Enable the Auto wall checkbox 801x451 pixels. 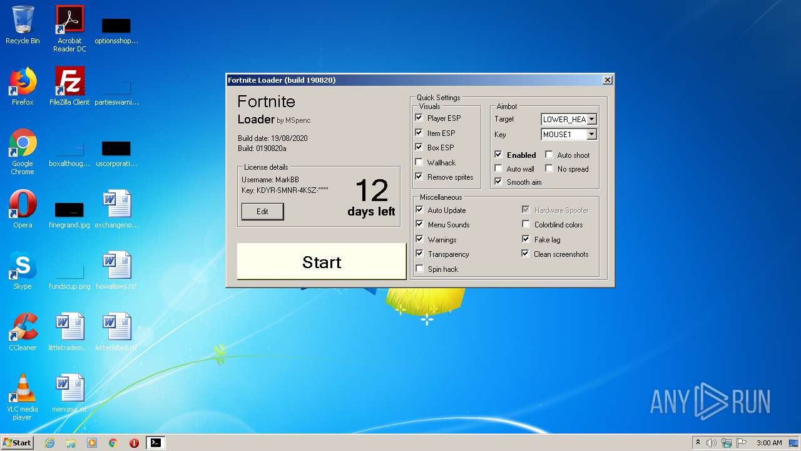point(498,168)
